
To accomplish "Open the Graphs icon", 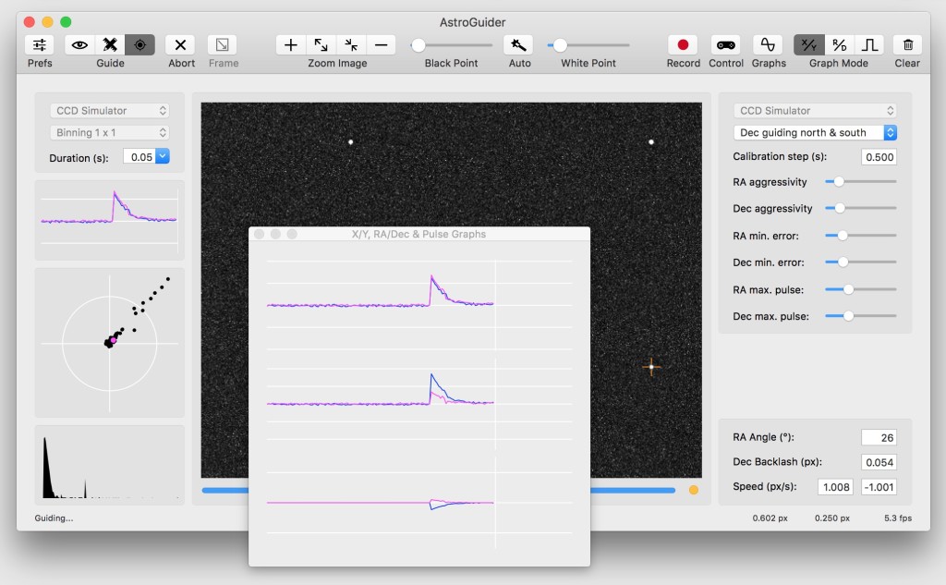I will tap(768, 44).
